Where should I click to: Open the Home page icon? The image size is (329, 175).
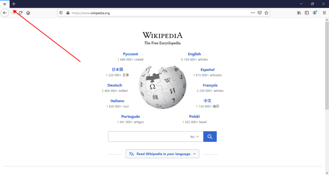(x=28, y=13)
